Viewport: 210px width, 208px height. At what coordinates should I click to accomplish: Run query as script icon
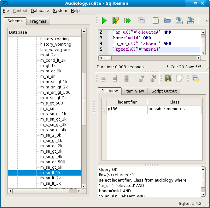(x=127, y=21)
